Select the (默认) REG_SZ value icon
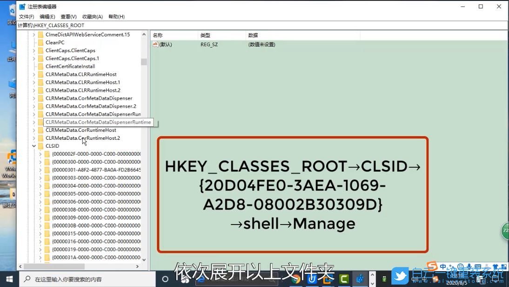Screen dimensions: 509x287 tap(155, 44)
